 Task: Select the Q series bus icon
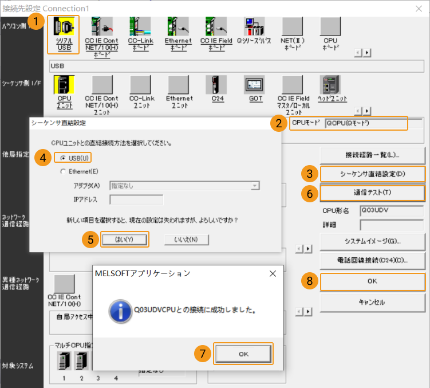[x=254, y=26]
